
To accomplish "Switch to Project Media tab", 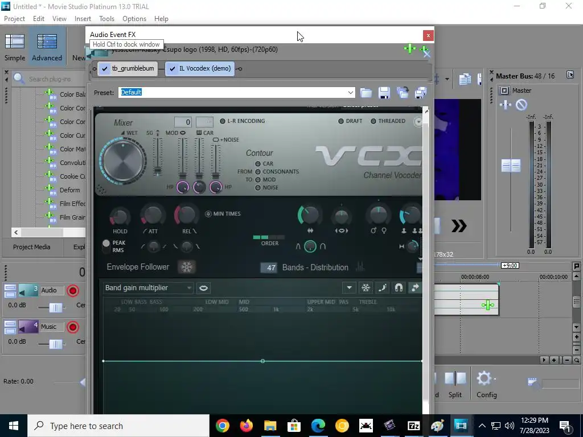I will pos(32,247).
